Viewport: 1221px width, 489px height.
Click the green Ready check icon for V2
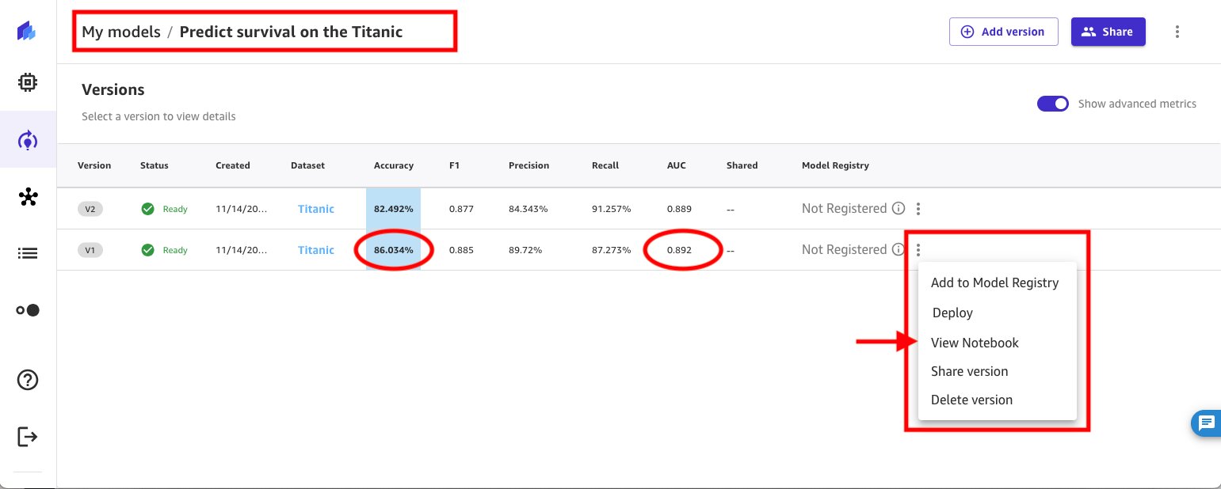(147, 209)
